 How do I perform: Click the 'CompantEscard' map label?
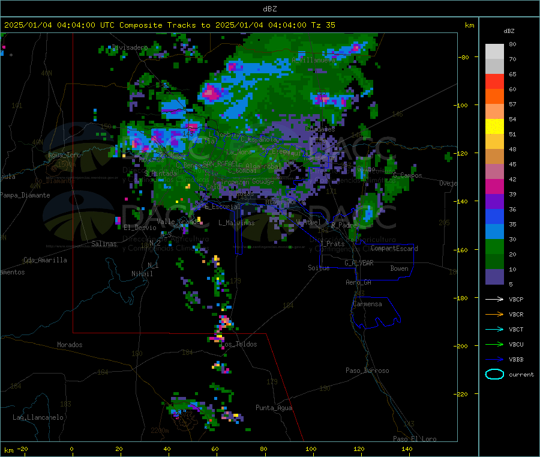point(394,249)
